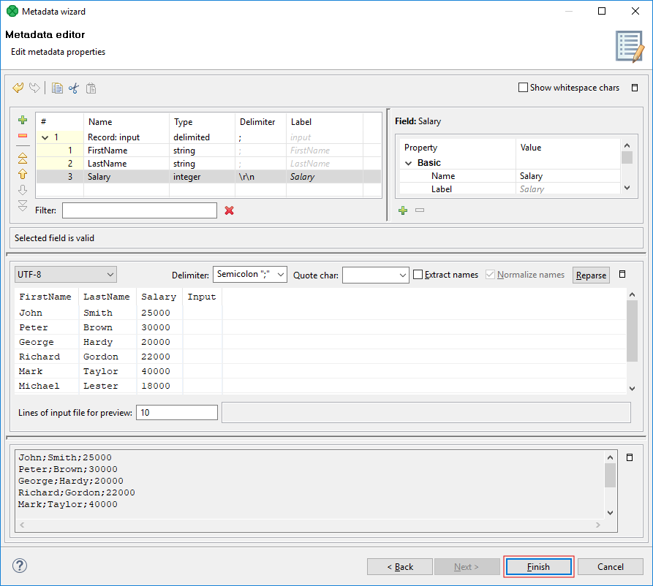Remove selected field with the minus icon
Screen dimensions: 653x586
point(23,136)
